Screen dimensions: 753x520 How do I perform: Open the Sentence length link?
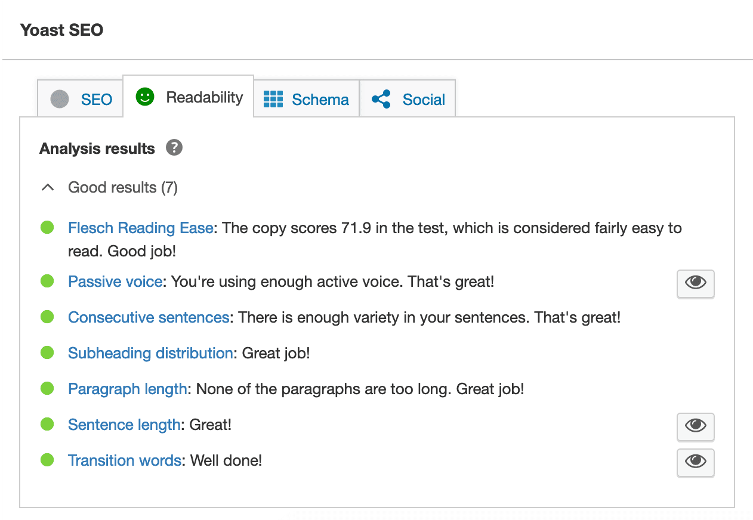coord(124,424)
